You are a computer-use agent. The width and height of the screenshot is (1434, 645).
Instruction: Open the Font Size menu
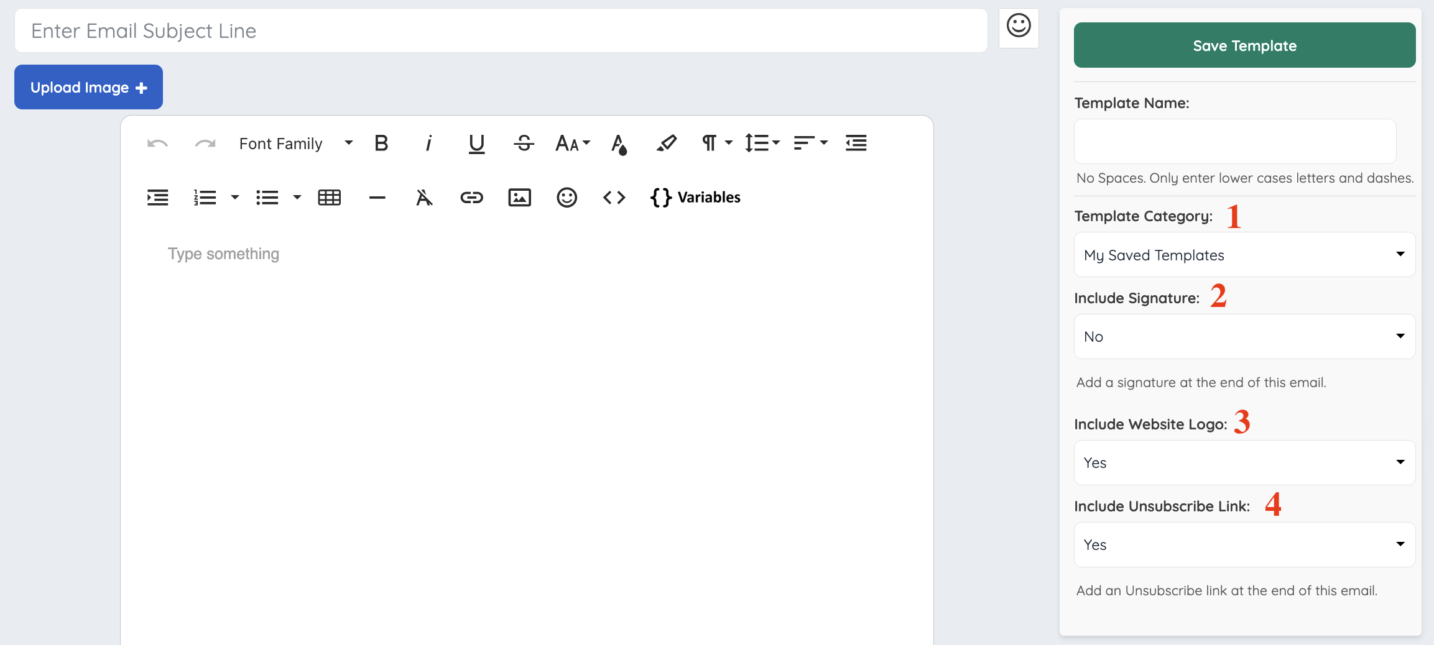[x=573, y=144]
